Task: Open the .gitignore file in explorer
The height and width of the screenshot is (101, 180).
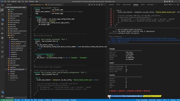Action: 13,67
